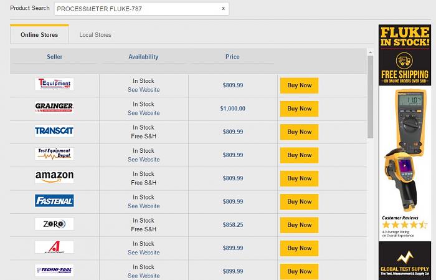Buy Now from Fastenal
436x280 pixels.
pyautogui.click(x=299, y=202)
